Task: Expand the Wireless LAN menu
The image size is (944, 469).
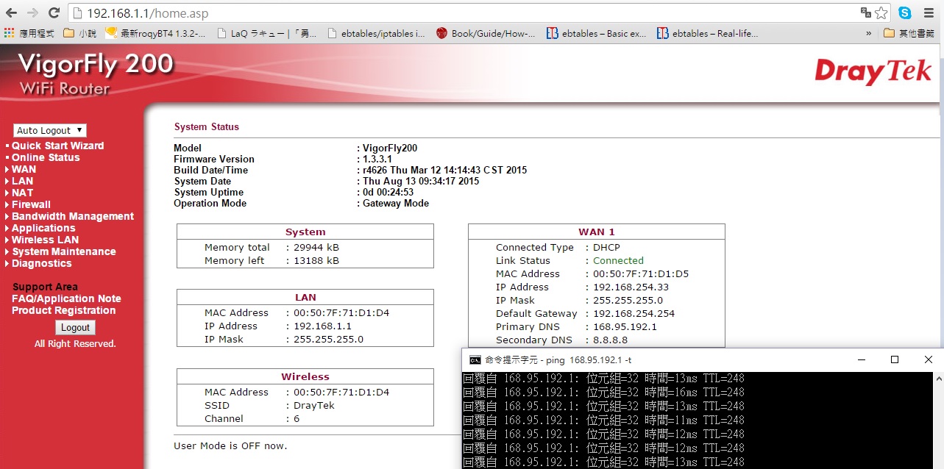Action: click(x=45, y=240)
